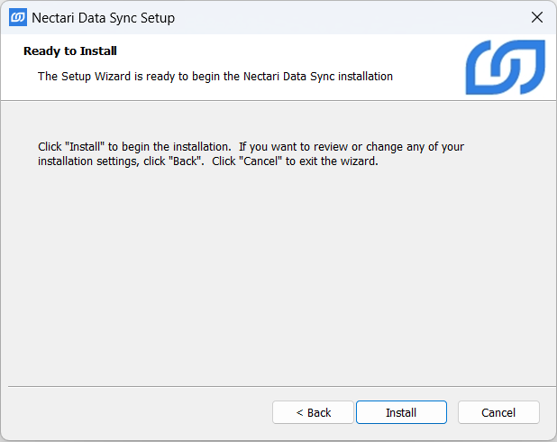Viewport: 557px width, 442px height.
Task: Cancel the setup wizard
Action: click(498, 412)
